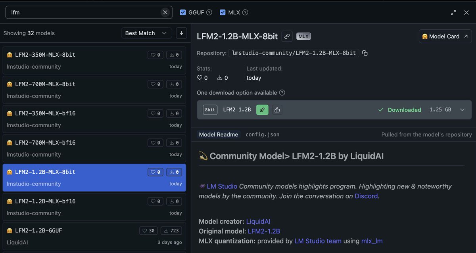The height and width of the screenshot is (253, 476).
Task: Open the GGUF help question mark icon
Action: click(x=209, y=12)
